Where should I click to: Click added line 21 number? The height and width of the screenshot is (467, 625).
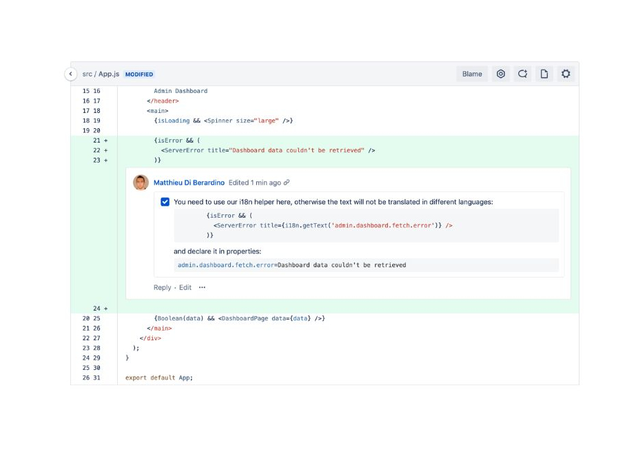(97, 141)
